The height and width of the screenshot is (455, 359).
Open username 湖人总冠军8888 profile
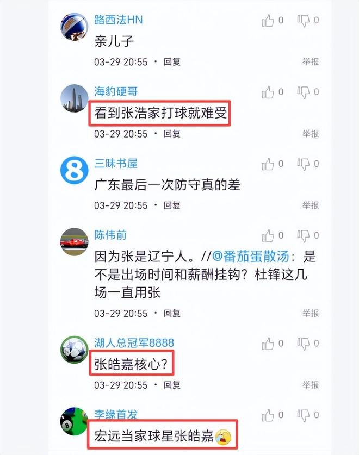coord(134,342)
